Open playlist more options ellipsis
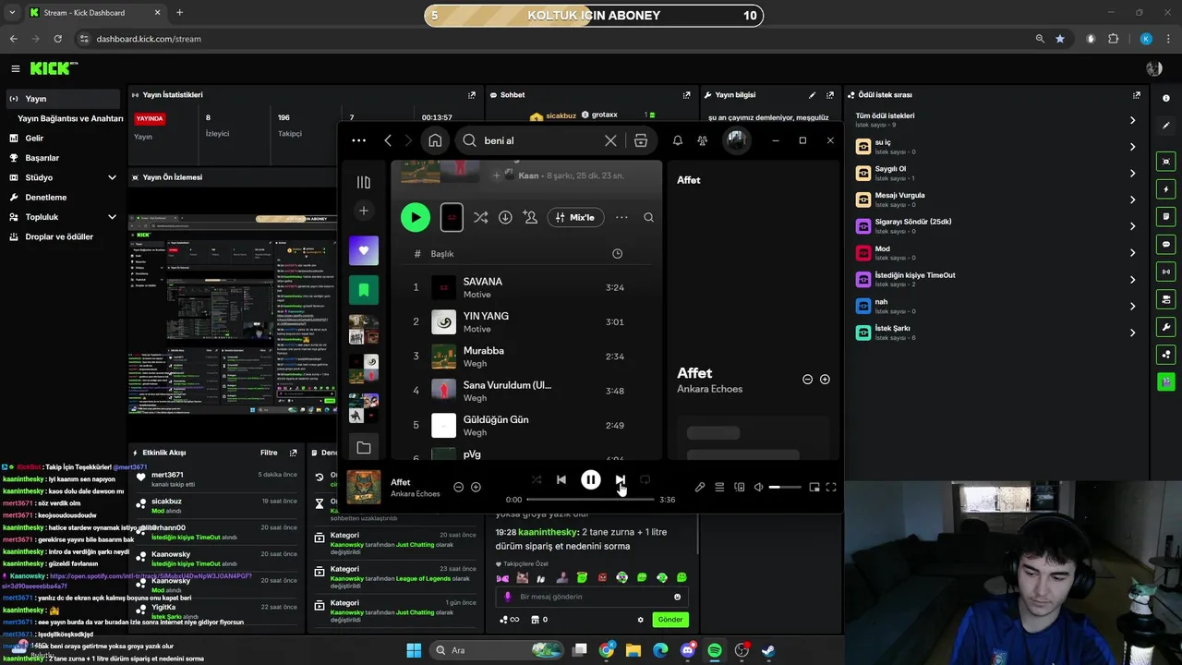The image size is (1182, 665). point(621,217)
